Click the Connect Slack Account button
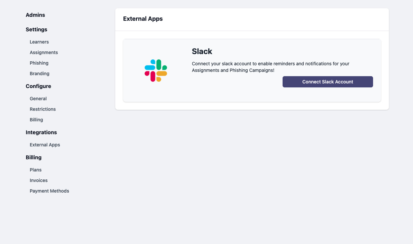Image resolution: width=413 pixels, height=244 pixels. coord(328,82)
